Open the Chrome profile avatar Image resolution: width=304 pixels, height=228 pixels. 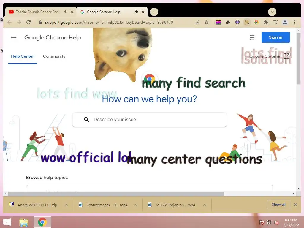[x=285, y=23]
